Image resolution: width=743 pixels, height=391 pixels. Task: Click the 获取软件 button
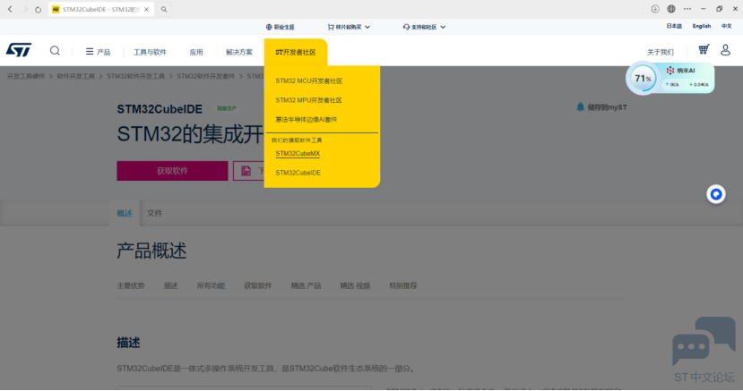click(172, 171)
